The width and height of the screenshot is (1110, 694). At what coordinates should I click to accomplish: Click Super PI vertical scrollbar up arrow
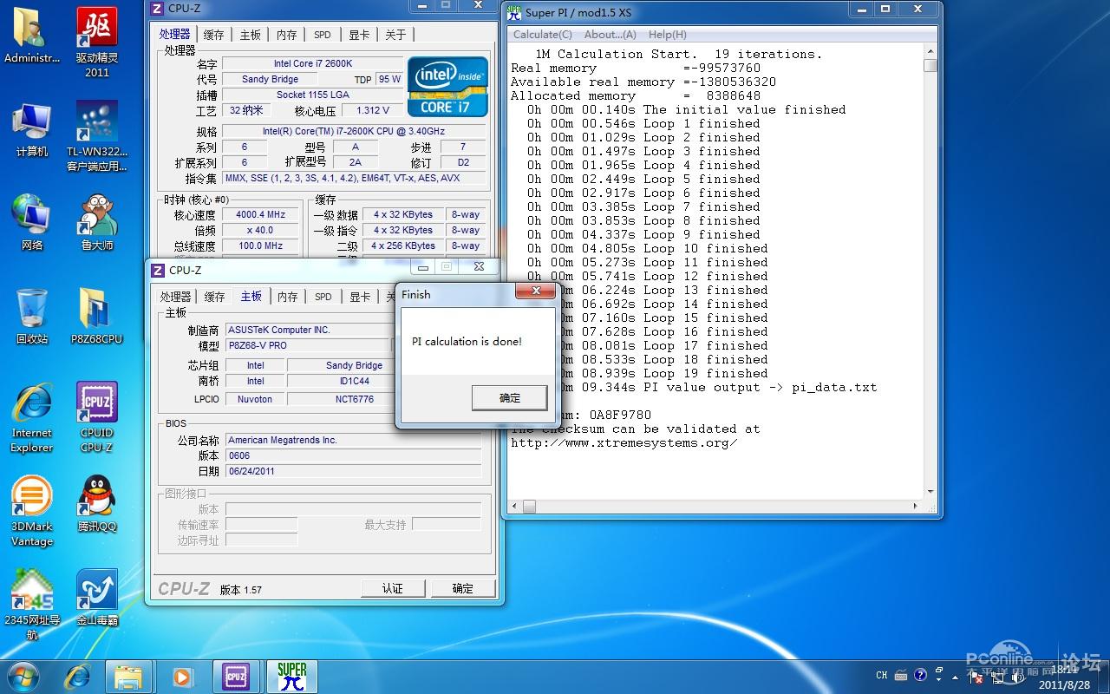930,51
